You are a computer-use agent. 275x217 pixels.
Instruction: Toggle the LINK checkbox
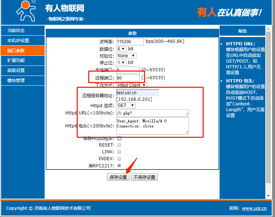pos(119,152)
